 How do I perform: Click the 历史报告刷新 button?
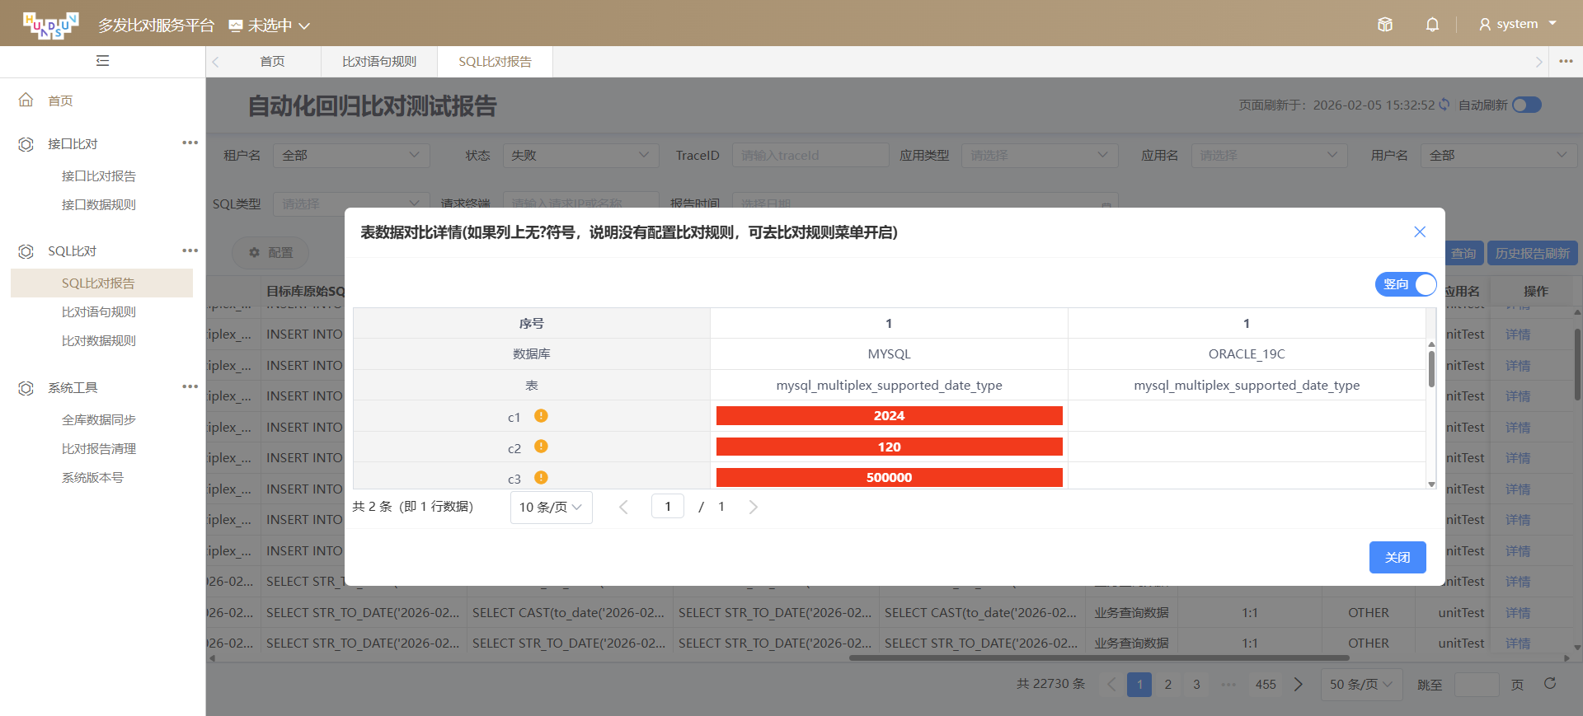coord(1532,253)
